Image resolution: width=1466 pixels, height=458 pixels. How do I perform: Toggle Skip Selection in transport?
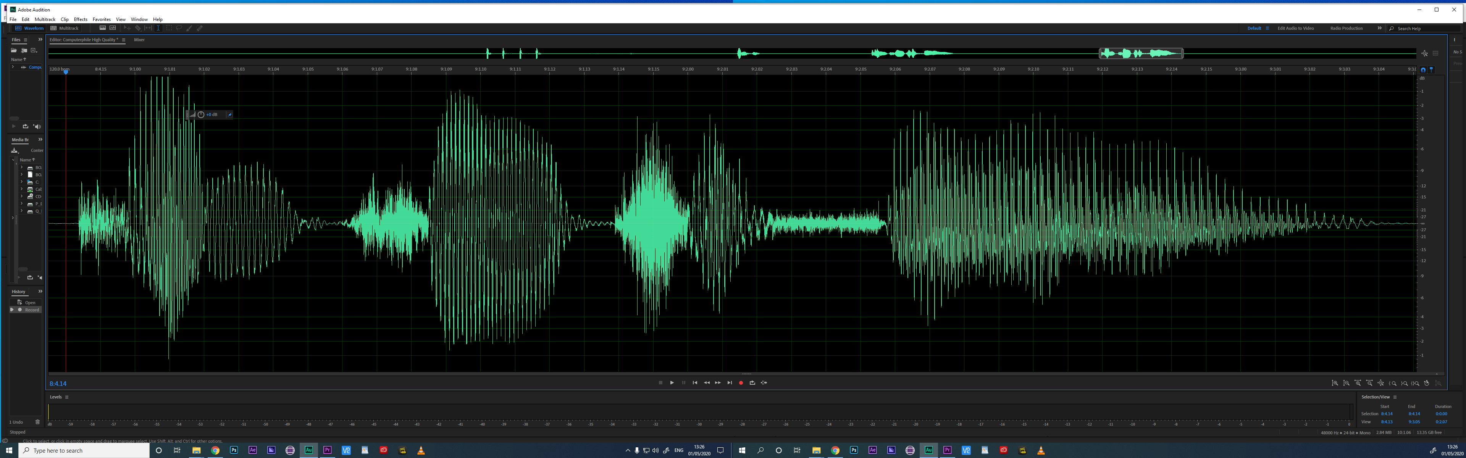(764, 383)
